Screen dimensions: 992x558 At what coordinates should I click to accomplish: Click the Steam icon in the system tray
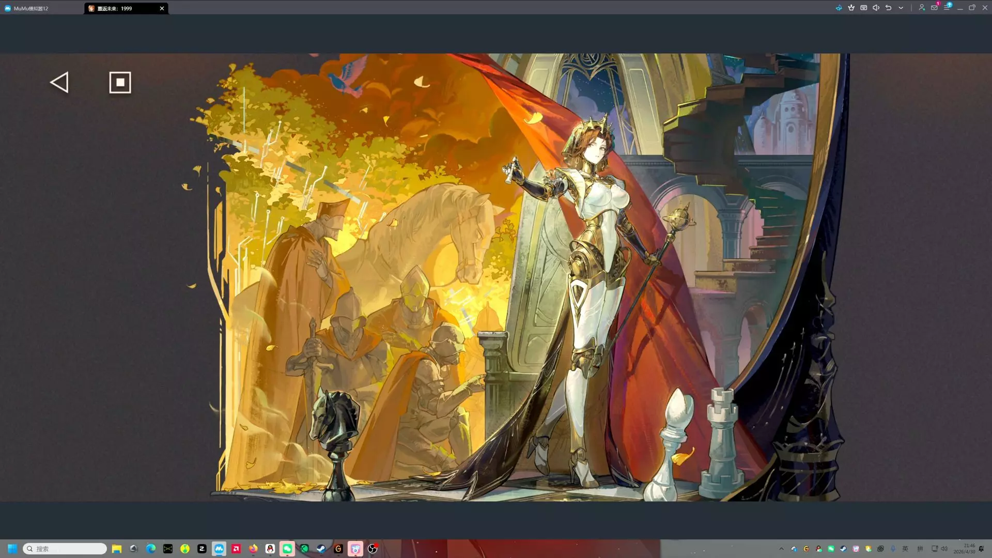[843, 549]
